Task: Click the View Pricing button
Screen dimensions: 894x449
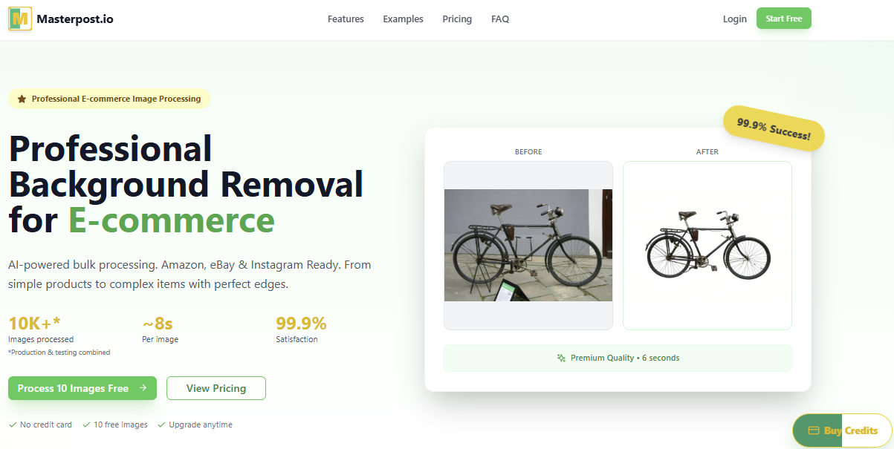Action: (x=216, y=387)
